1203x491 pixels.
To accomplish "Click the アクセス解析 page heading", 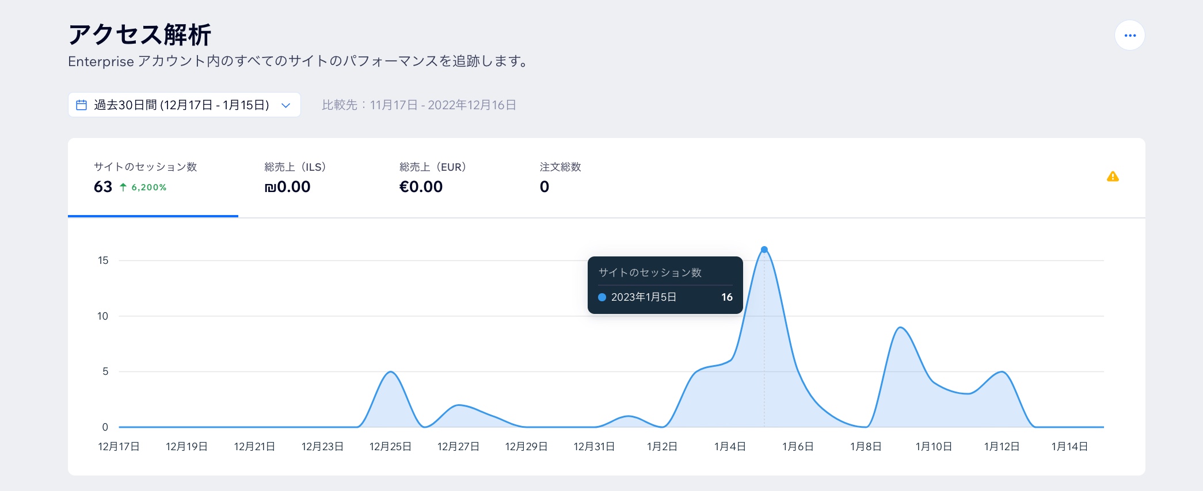I will click(x=140, y=34).
